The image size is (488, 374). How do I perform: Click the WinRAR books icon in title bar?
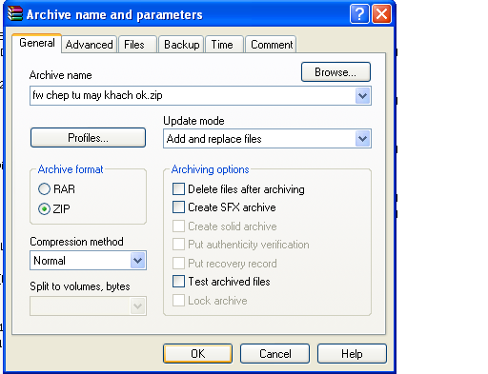click(15, 14)
